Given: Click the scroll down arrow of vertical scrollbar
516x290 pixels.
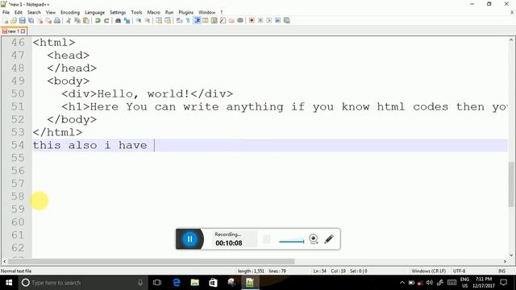Looking at the screenshot, I should 511,255.
